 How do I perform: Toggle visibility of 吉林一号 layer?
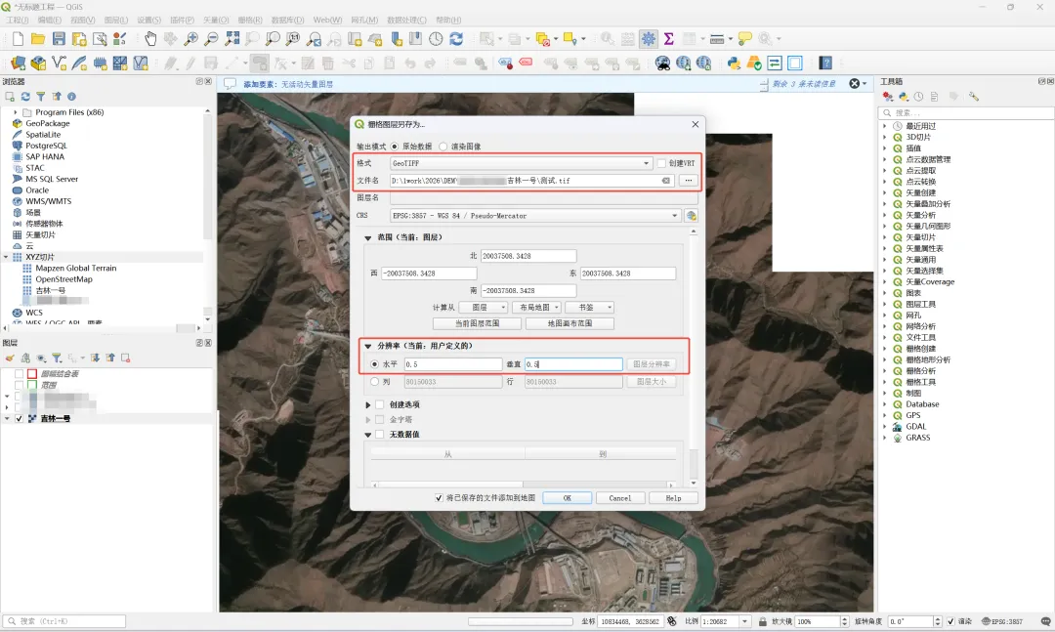click(x=19, y=419)
